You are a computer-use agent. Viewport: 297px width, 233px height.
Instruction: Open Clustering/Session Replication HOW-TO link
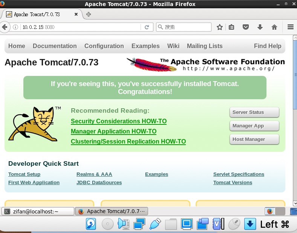128,141
